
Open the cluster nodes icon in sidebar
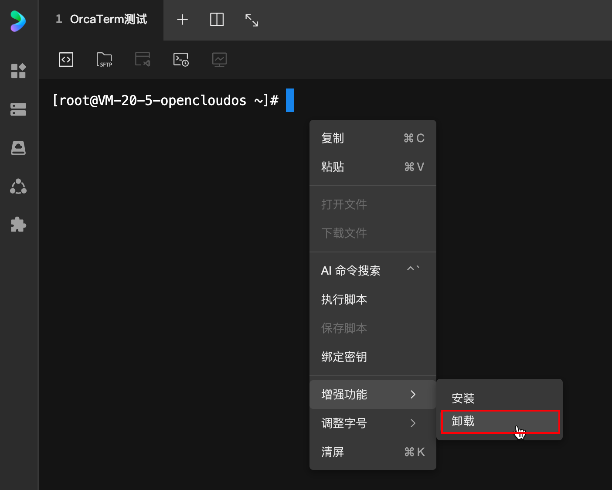[18, 186]
